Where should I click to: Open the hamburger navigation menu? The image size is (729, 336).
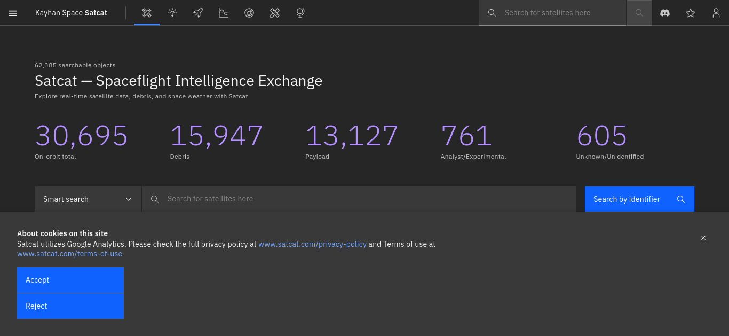[13, 13]
